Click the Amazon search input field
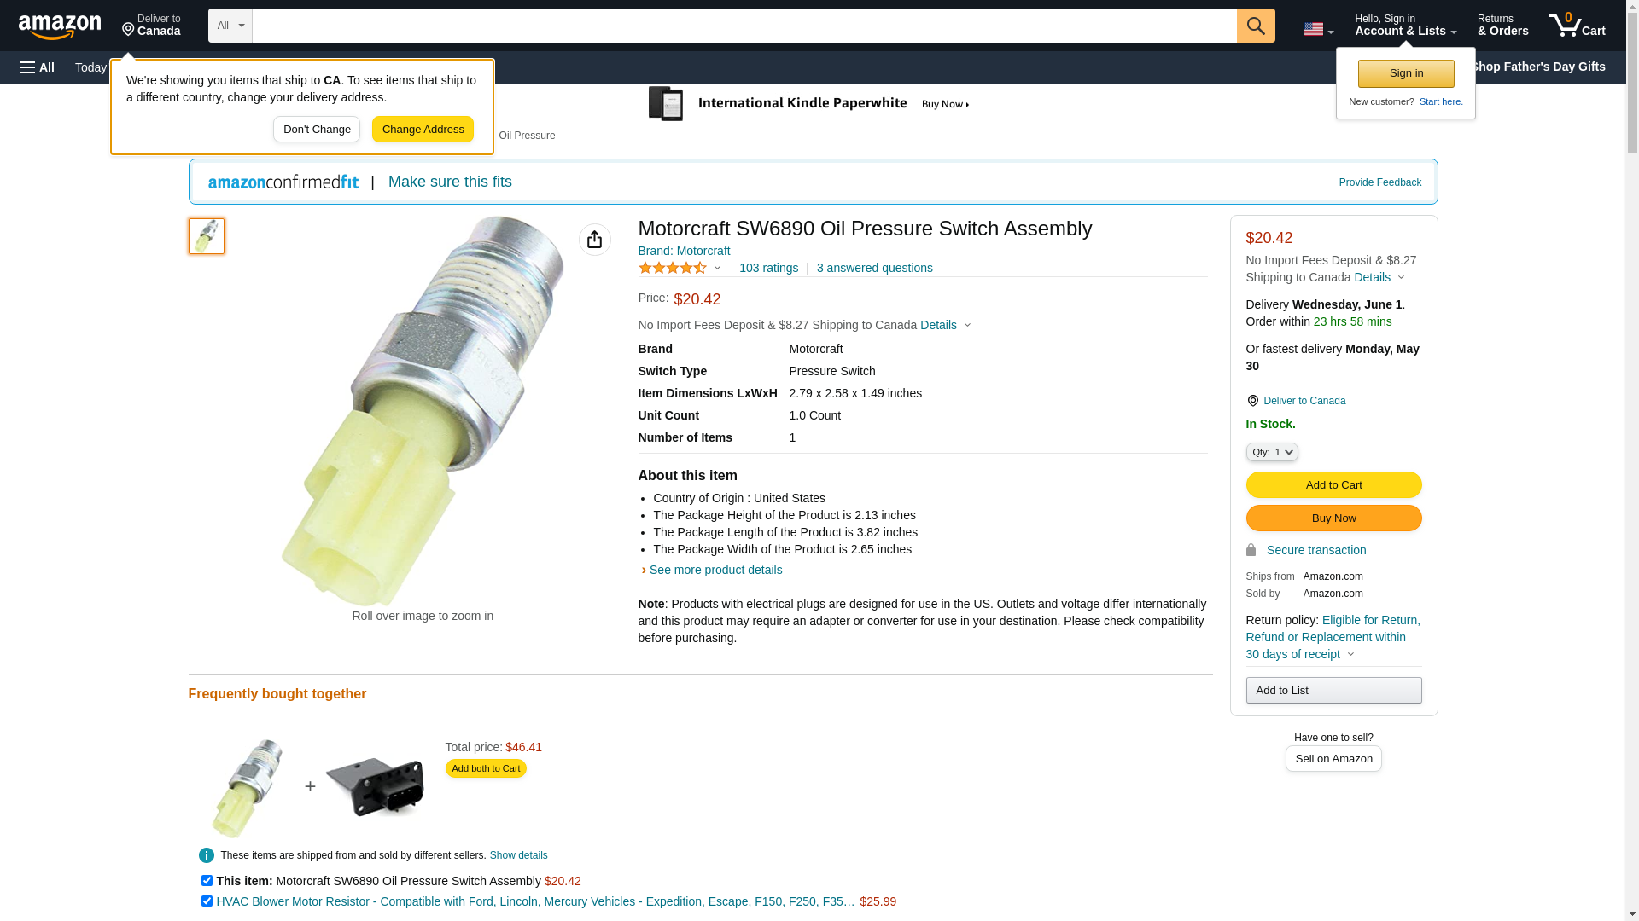The image size is (1639, 921). pos(744,26)
